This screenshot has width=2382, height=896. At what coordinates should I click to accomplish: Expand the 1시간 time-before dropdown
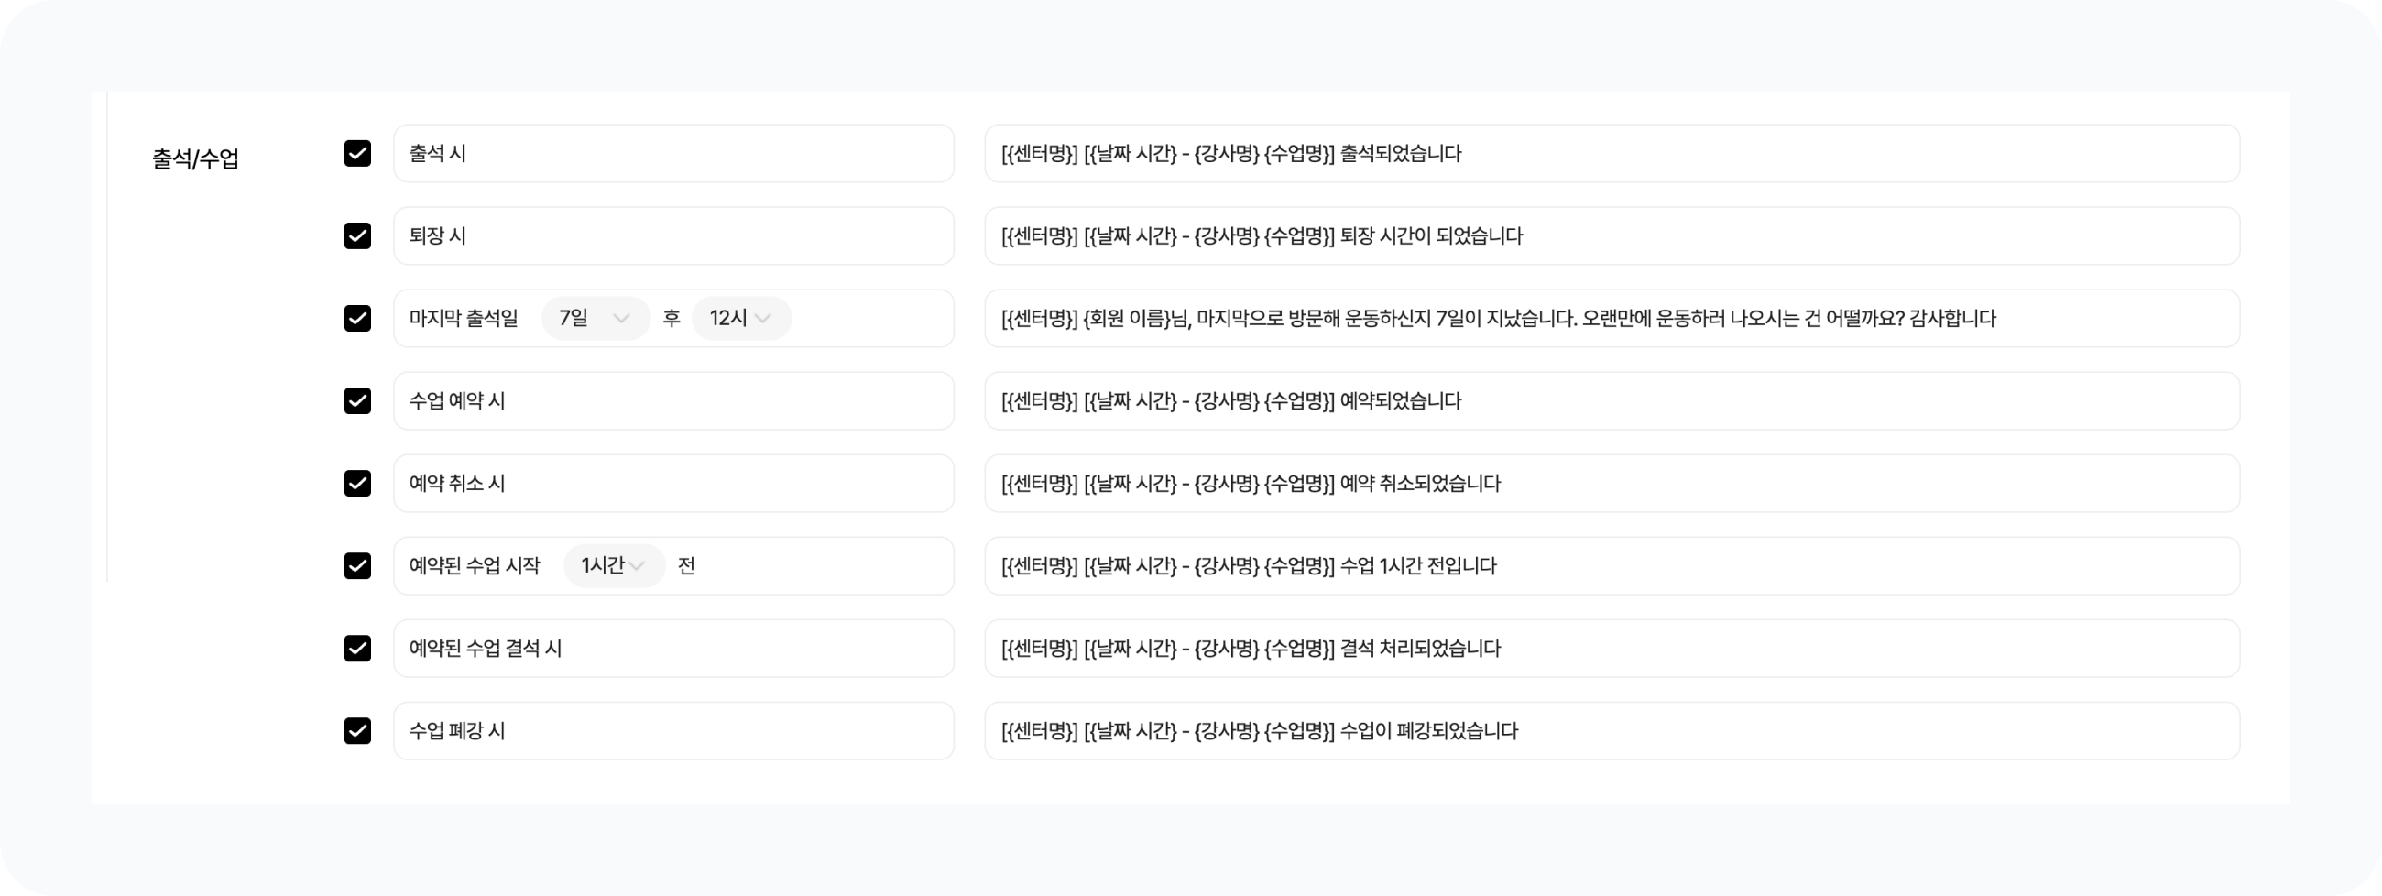(613, 565)
